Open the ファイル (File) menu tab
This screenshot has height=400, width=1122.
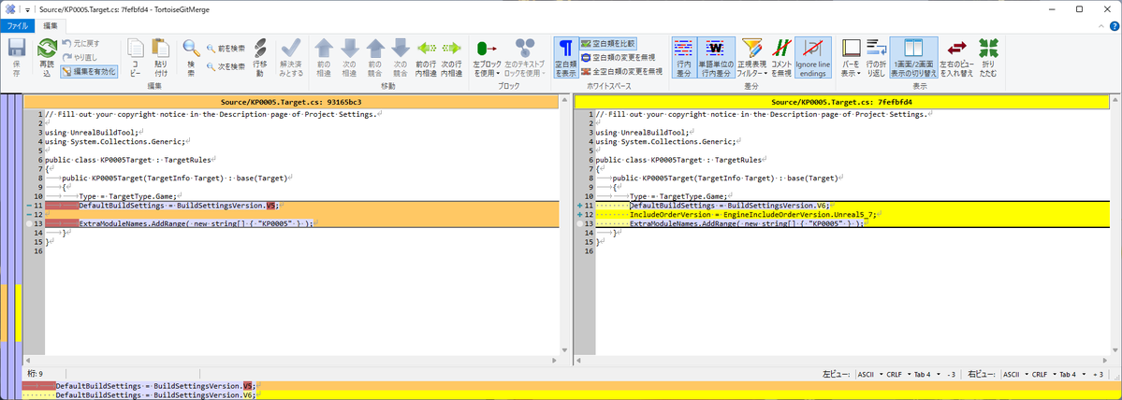point(18,25)
